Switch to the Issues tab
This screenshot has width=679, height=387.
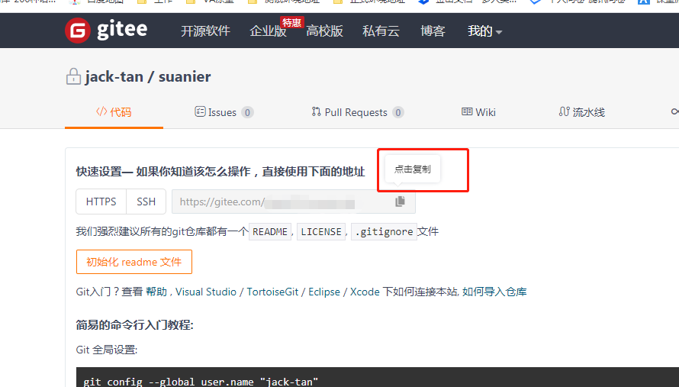click(224, 112)
